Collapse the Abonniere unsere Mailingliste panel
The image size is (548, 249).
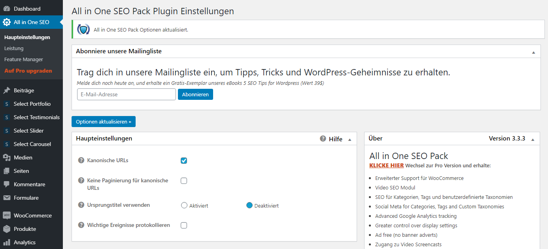(533, 52)
